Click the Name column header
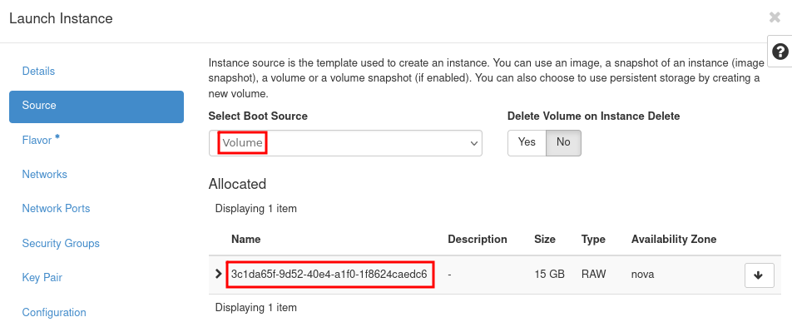The width and height of the screenshot is (792, 327). pos(246,239)
